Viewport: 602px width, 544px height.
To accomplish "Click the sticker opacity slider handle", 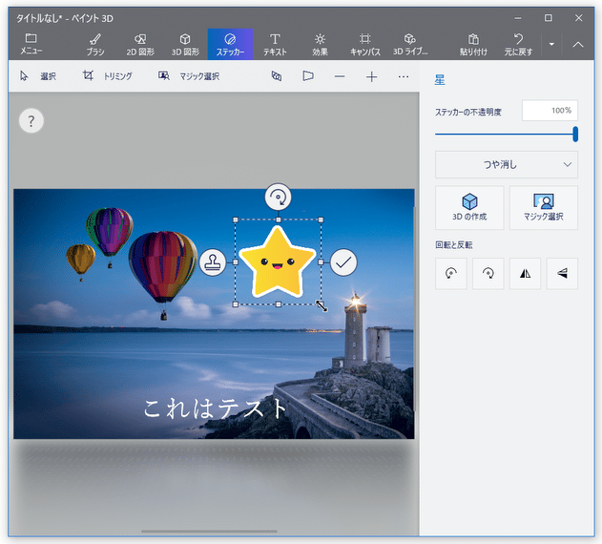I will click(x=575, y=134).
